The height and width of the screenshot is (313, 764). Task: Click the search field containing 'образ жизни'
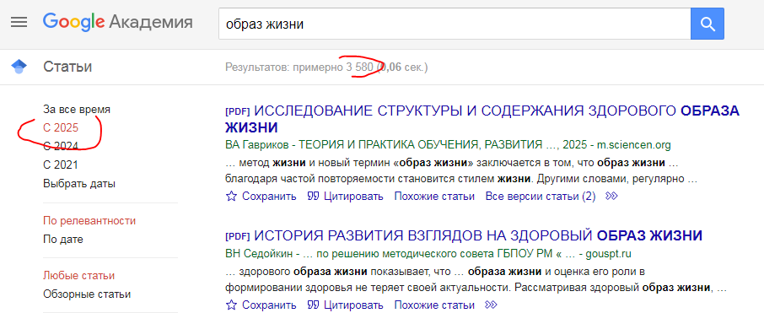tap(455, 24)
